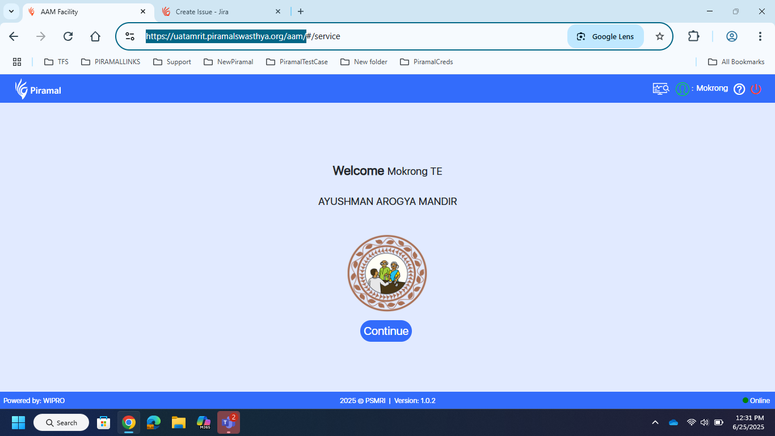Image resolution: width=775 pixels, height=436 pixels.
Task: Restore down the Chrome window
Action: tap(736, 11)
